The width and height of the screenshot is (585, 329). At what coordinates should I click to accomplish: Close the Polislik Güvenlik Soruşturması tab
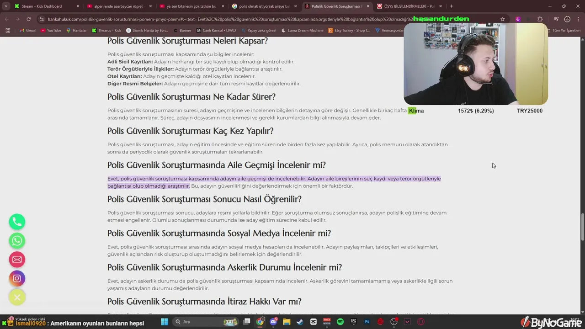tap(368, 6)
